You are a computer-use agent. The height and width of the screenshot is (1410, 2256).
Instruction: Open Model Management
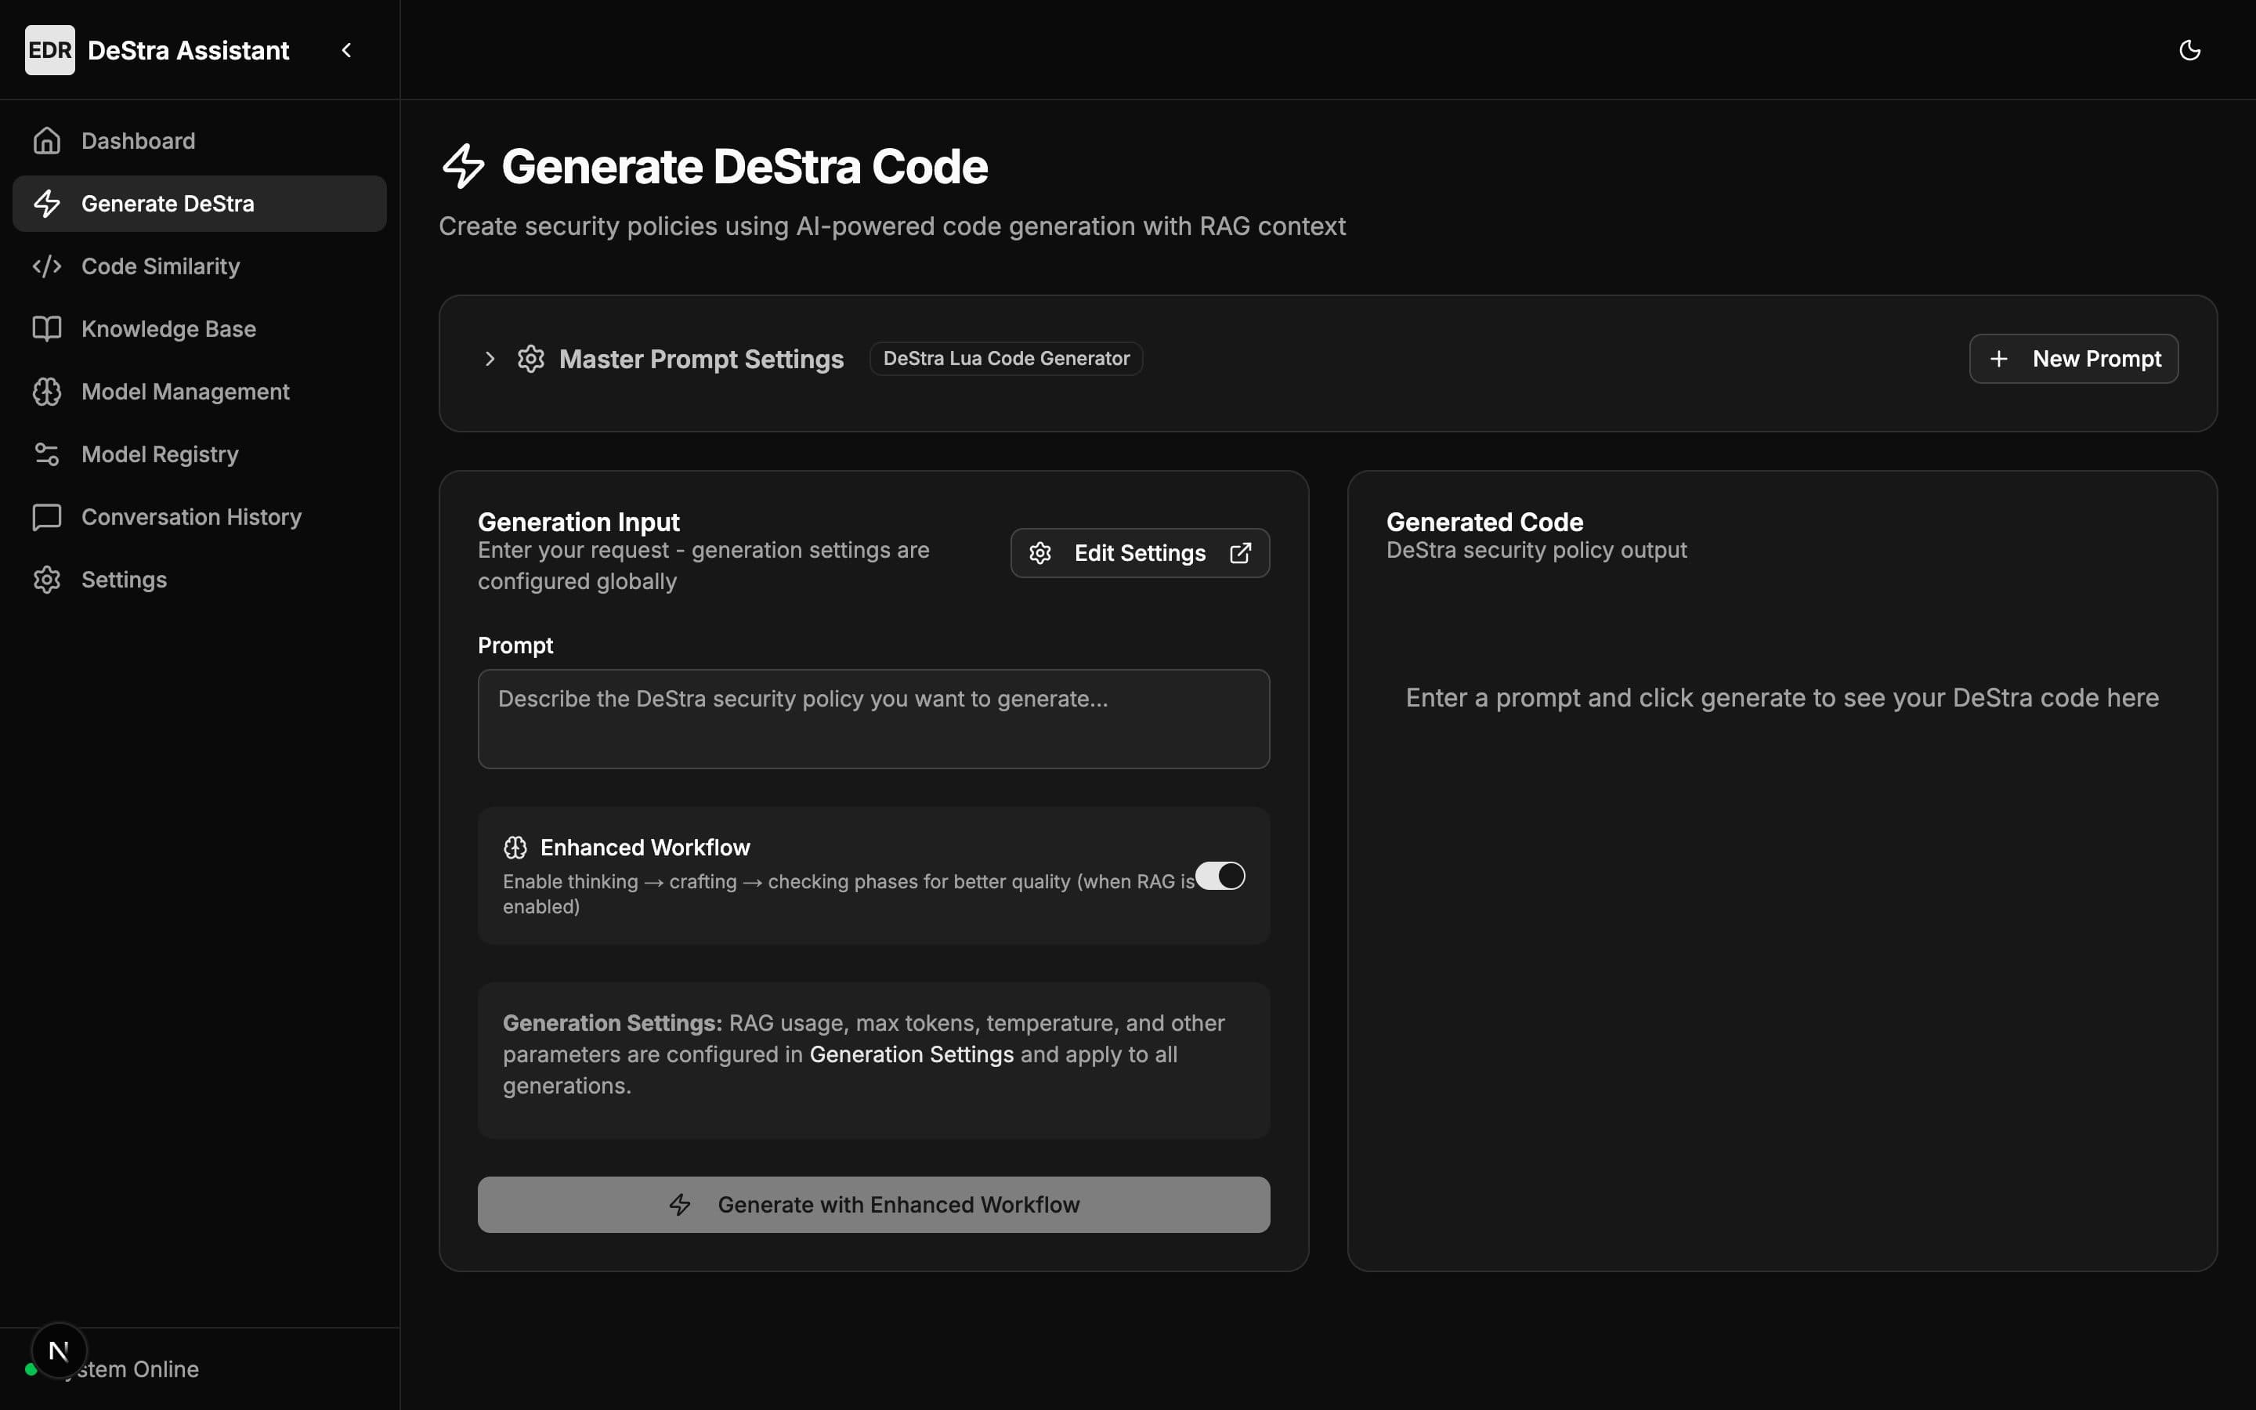(200, 392)
